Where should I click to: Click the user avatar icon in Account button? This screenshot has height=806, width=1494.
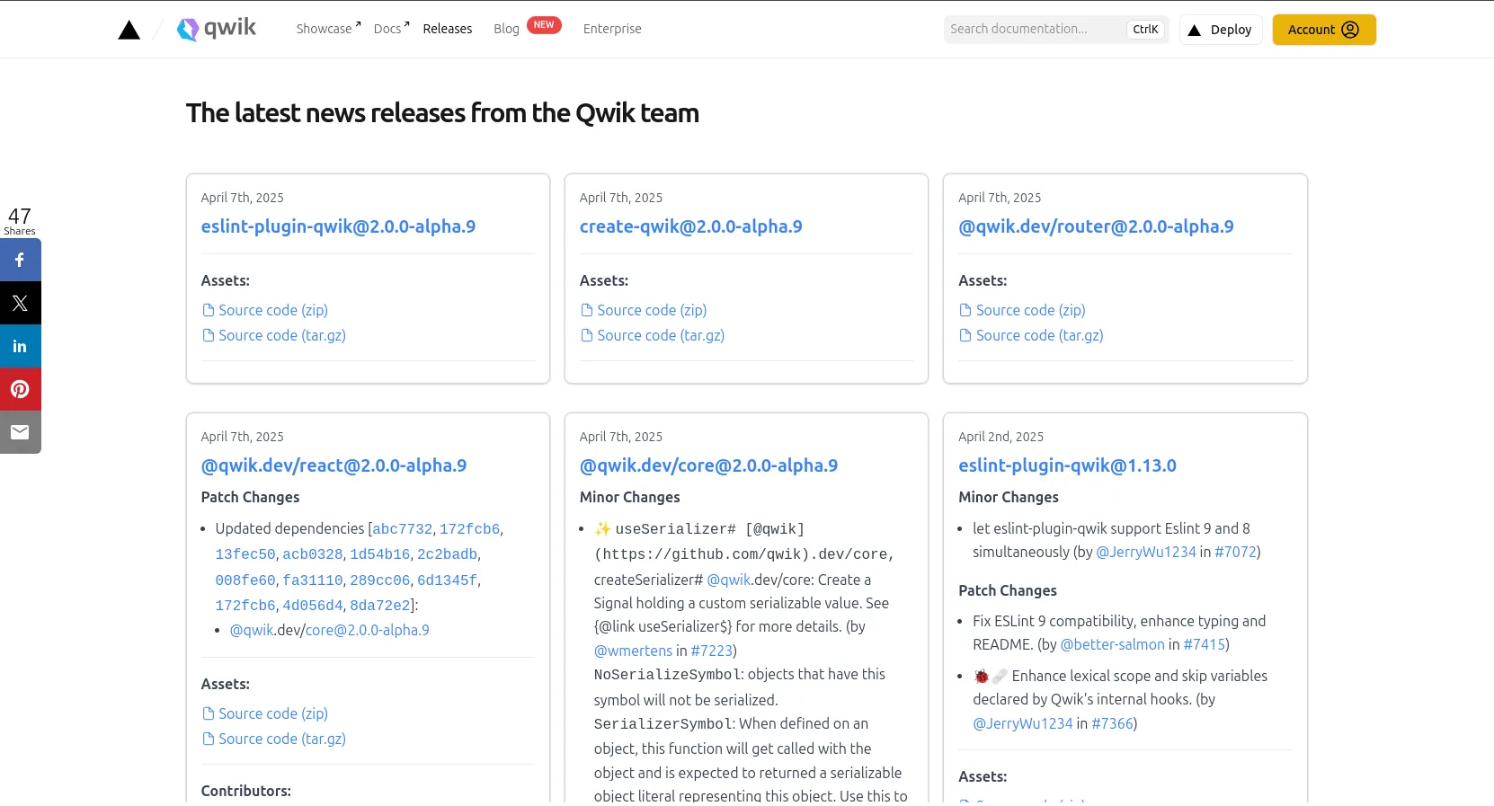1350,30
